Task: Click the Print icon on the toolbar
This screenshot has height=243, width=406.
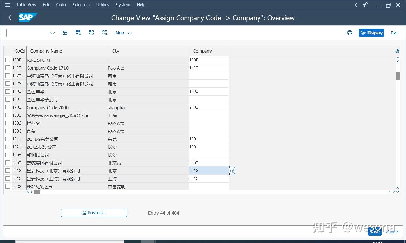Action: [350, 33]
